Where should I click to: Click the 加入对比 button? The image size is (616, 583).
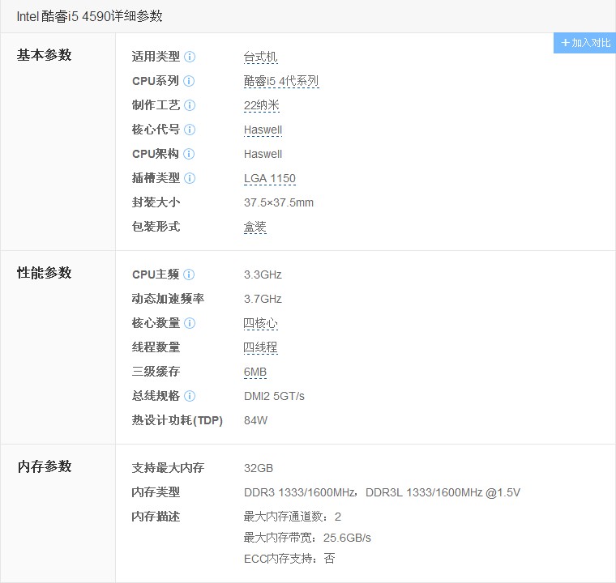point(584,43)
